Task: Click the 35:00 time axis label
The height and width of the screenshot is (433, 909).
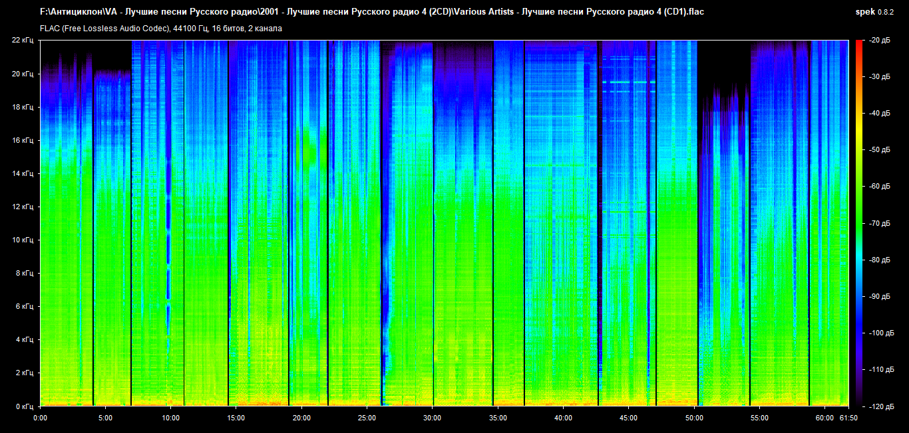Action: point(498,418)
